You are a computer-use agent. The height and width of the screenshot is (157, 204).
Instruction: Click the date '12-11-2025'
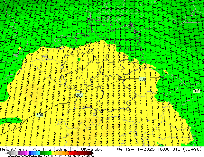(x=140, y=149)
